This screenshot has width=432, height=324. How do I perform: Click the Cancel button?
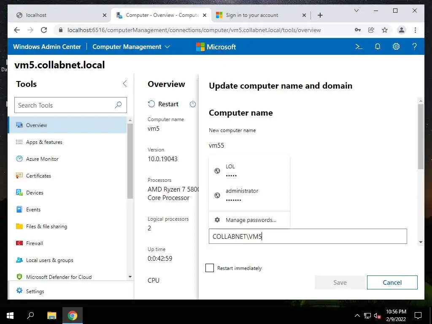coord(392,282)
